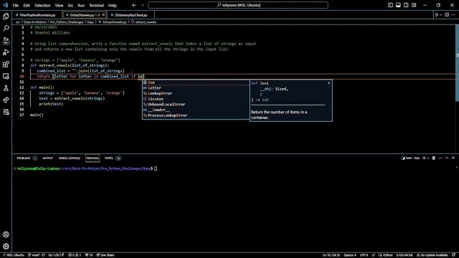Switch to the DictionaryKeyCheck.py tab
The height and width of the screenshot is (258, 459).
tap(131, 15)
